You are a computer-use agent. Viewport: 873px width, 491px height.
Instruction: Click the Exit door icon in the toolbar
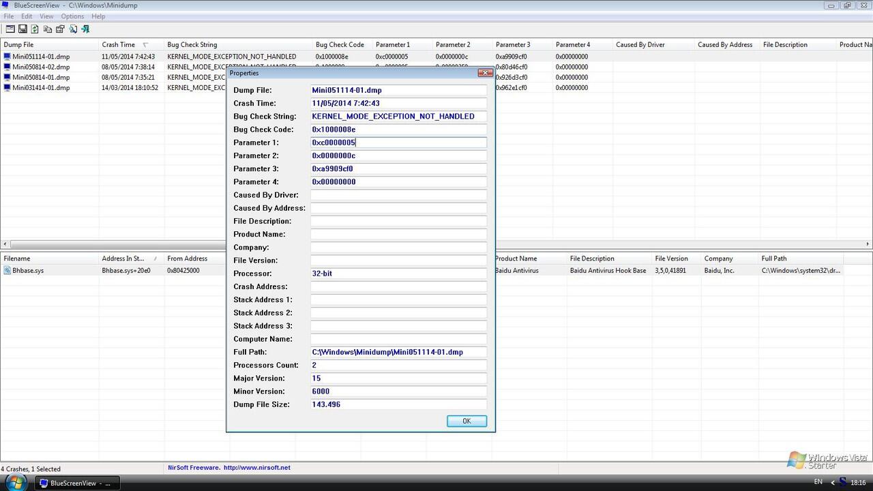pos(85,29)
